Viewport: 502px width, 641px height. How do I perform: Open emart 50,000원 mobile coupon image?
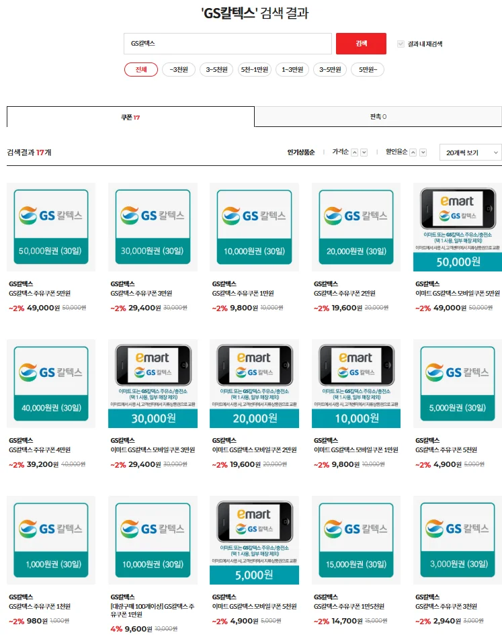458,227
